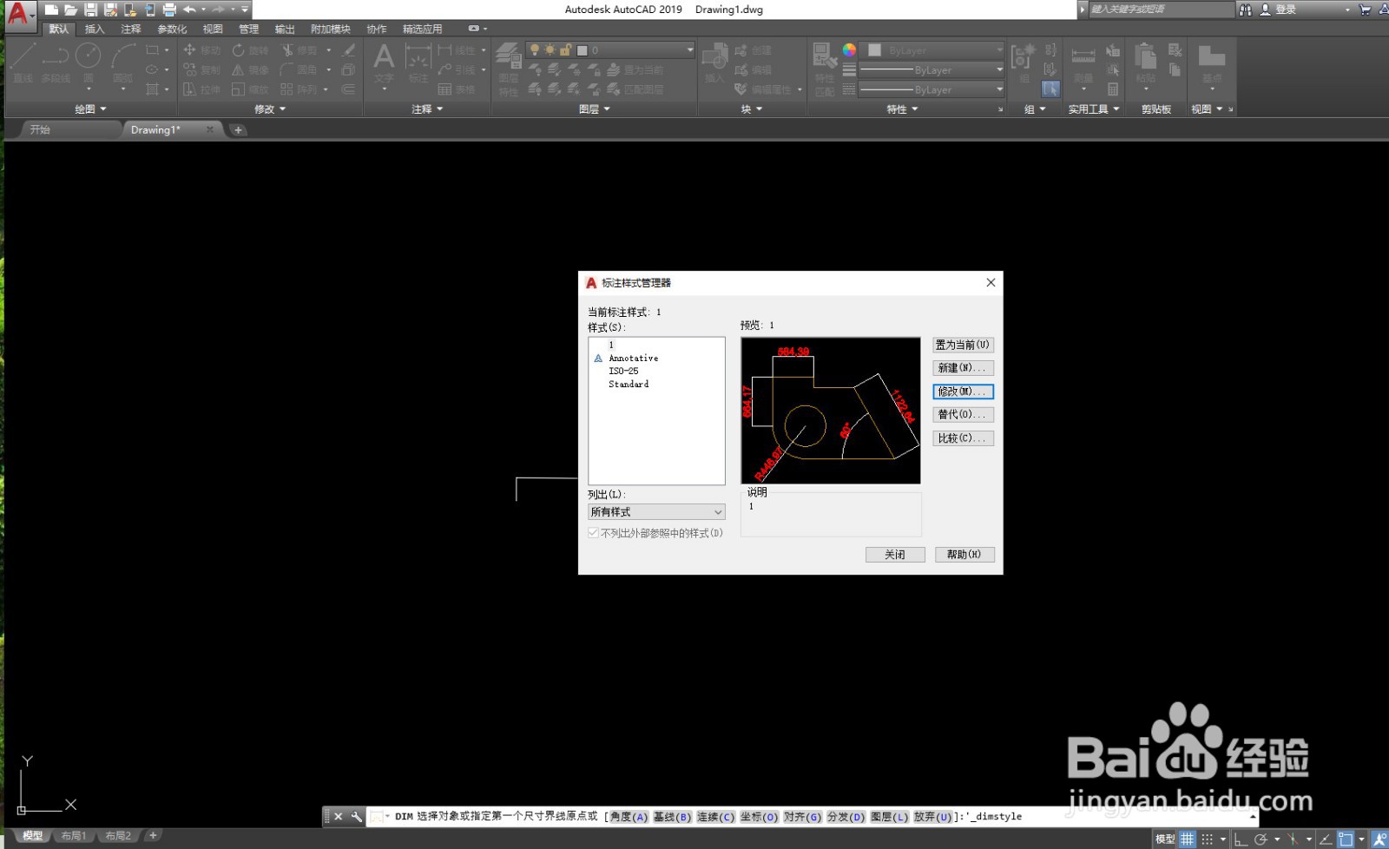
Task: Switch to the Insert (插入) ribbon tab
Action: [x=95, y=29]
